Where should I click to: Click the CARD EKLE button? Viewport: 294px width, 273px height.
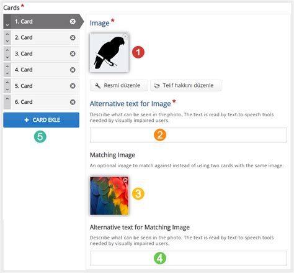click(x=41, y=120)
